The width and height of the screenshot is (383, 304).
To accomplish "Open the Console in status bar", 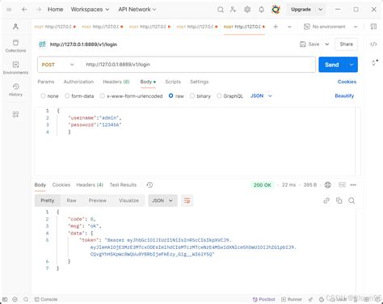I will click(46, 299).
